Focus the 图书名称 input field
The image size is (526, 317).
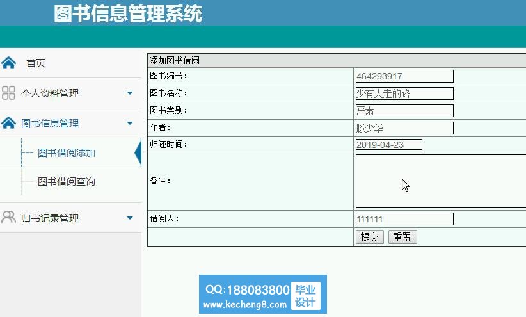404,93
